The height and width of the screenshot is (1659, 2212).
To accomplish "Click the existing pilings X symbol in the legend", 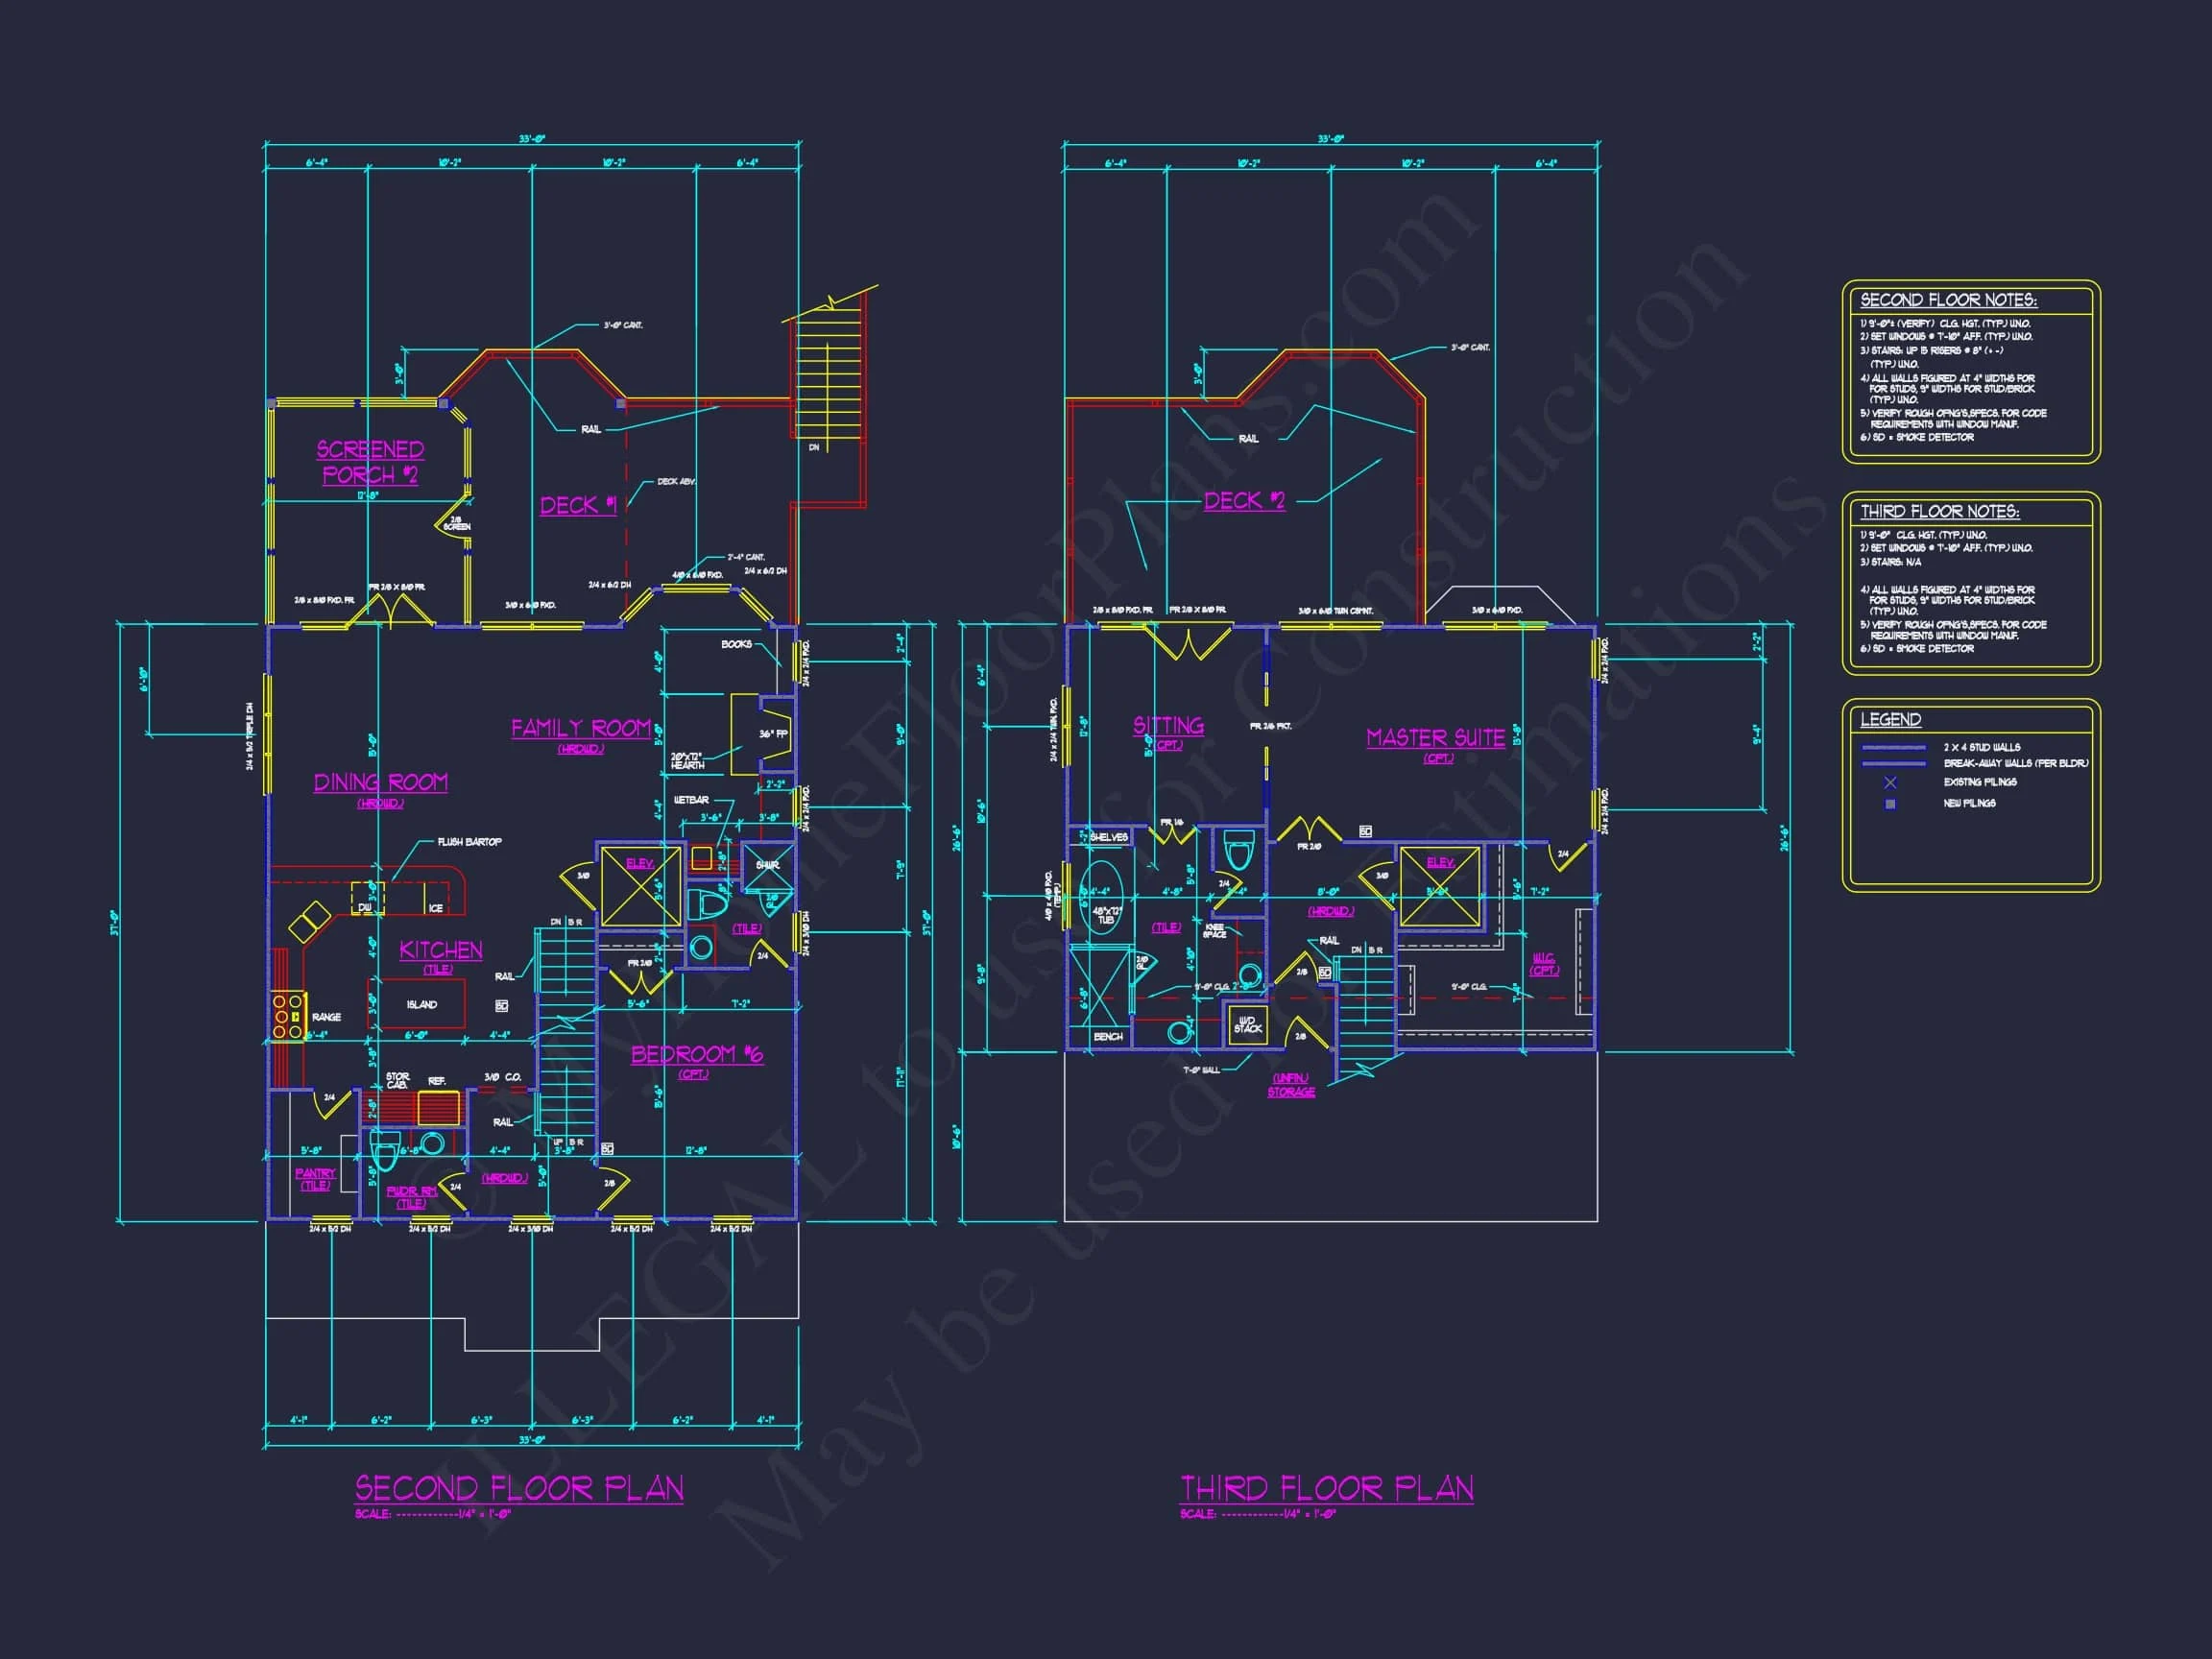I will [x=1890, y=782].
